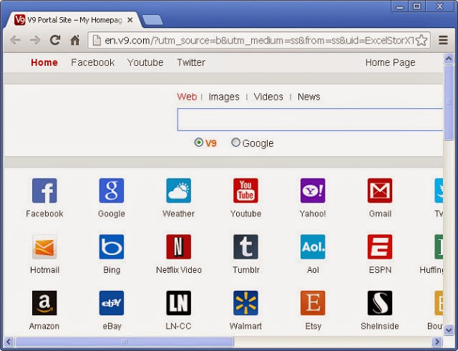Screen dimensions: 458x351
Task: Select the Google search engine radio button
Action: [235, 143]
